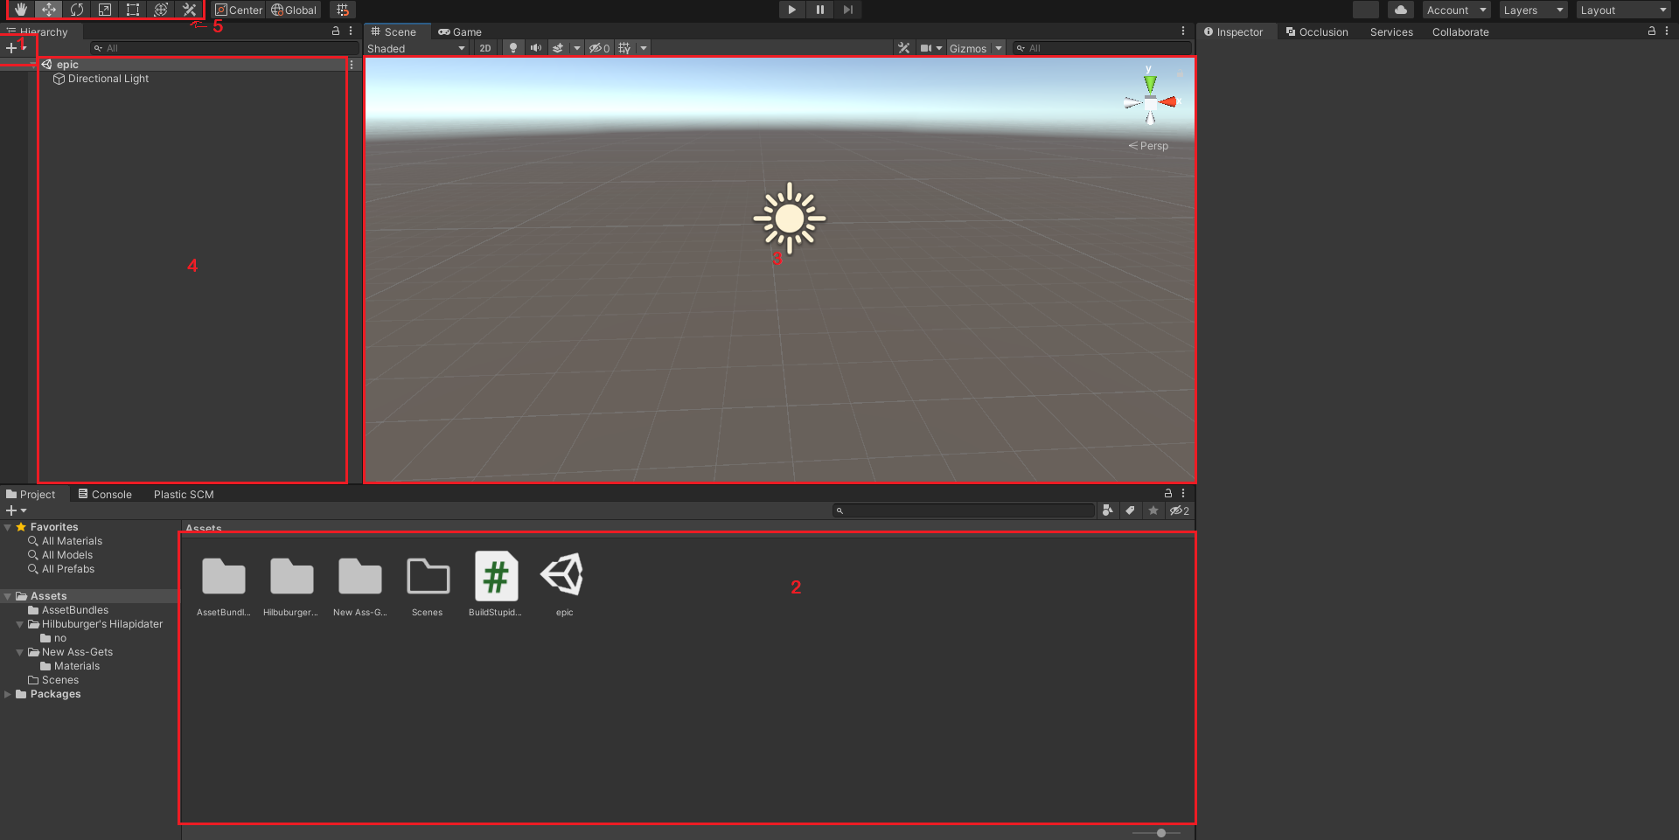Toggle scene lighting on or off
Viewport: 1679px width, 840px height.
pyautogui.click(x=513, y=48)
